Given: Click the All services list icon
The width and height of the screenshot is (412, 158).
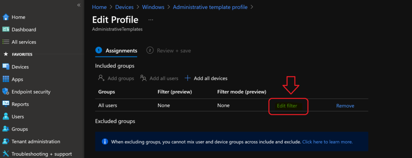Looking at the screenshot, I should [x=6, y=42].
